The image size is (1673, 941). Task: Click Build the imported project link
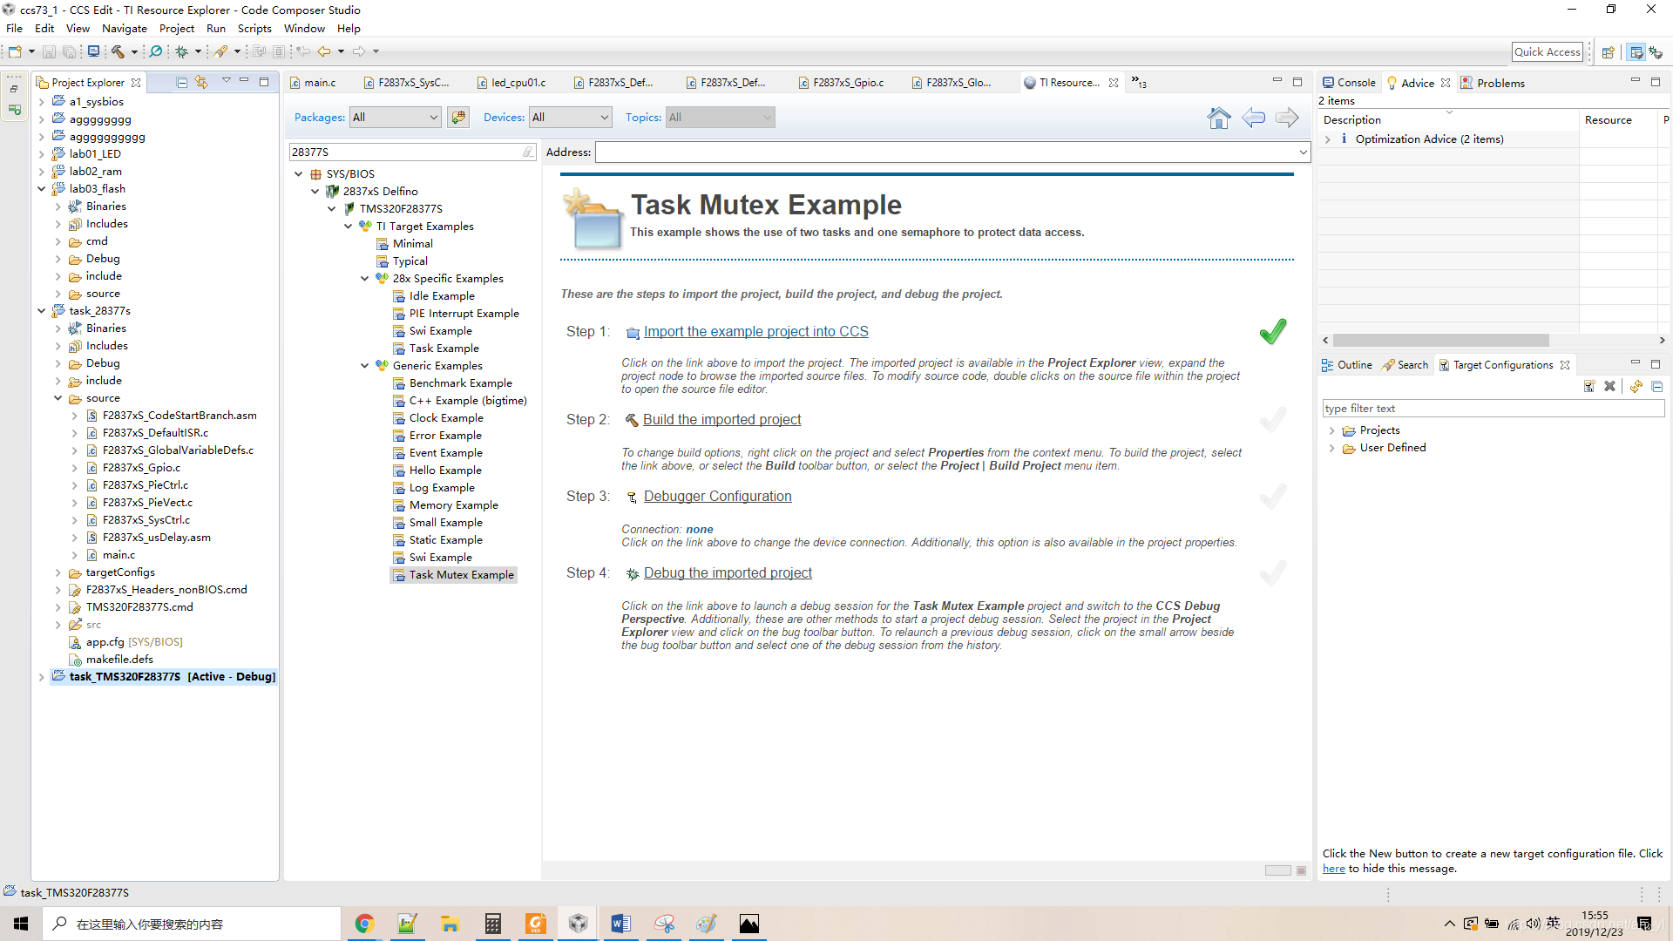(721, 420)
